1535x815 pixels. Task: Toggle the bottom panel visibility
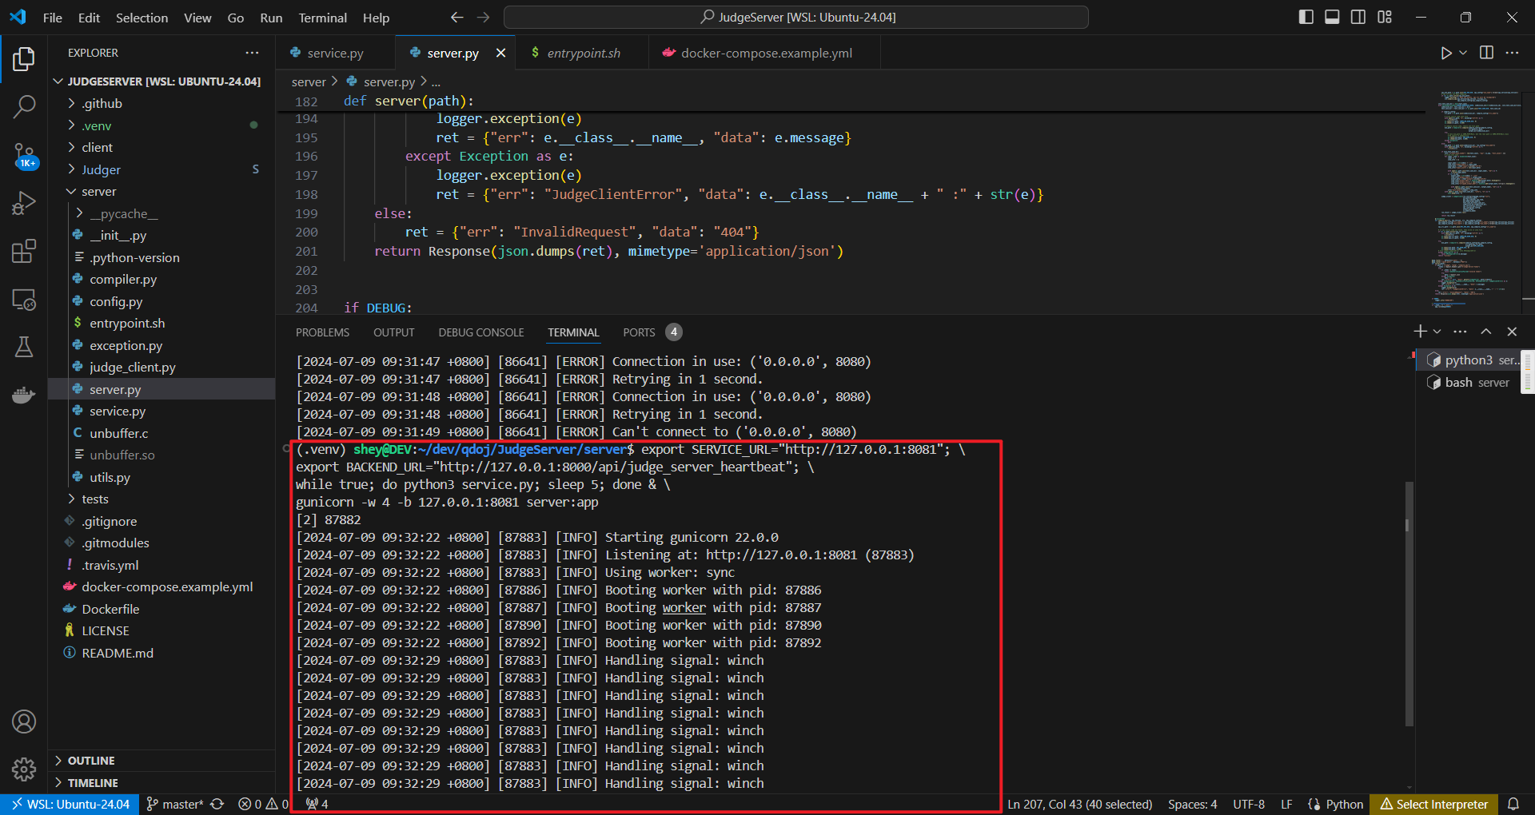click(1332, 17)
